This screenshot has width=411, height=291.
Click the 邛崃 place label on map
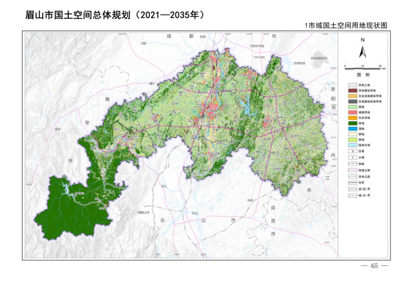point(143,43)
